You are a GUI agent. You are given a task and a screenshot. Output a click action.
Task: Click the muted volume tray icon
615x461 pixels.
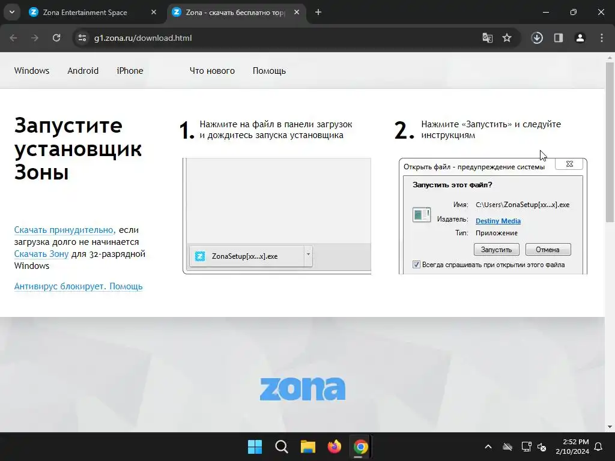tap(542, 447)
